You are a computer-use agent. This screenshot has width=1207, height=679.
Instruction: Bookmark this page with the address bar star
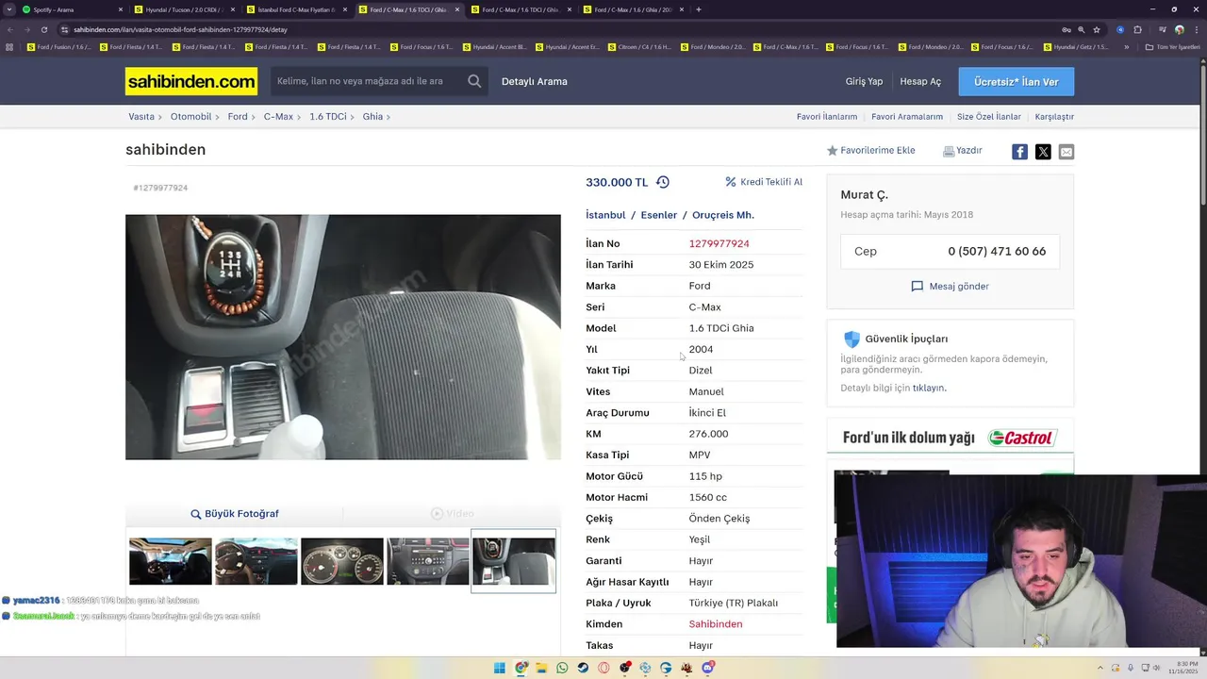point(1097,29)
